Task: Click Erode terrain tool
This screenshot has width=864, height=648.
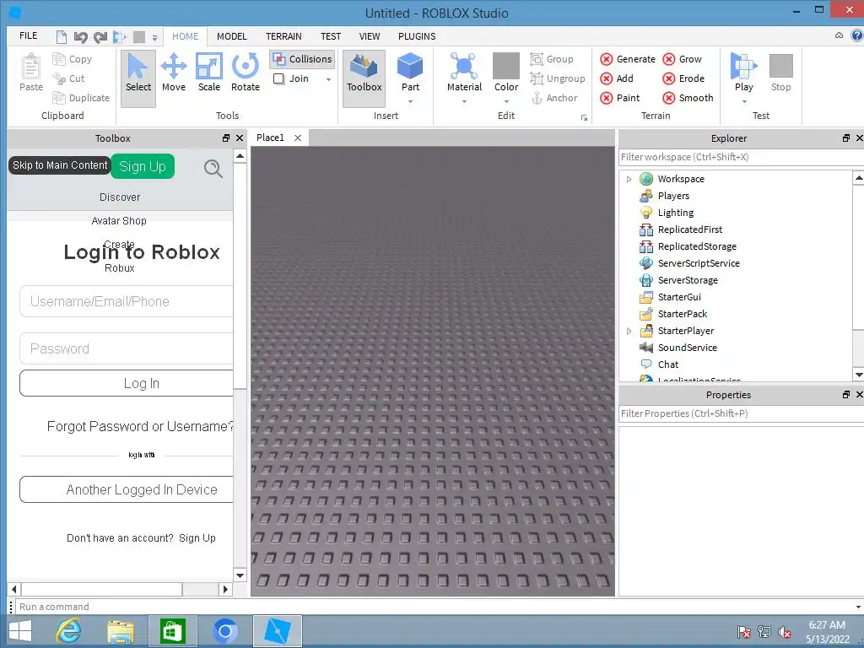Action: (683, 78)
